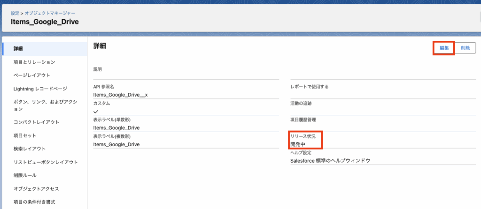The height and width of the screenshot is (209, 481).
Task: Click the 開発中 release status value
Action: coord(298,144)
